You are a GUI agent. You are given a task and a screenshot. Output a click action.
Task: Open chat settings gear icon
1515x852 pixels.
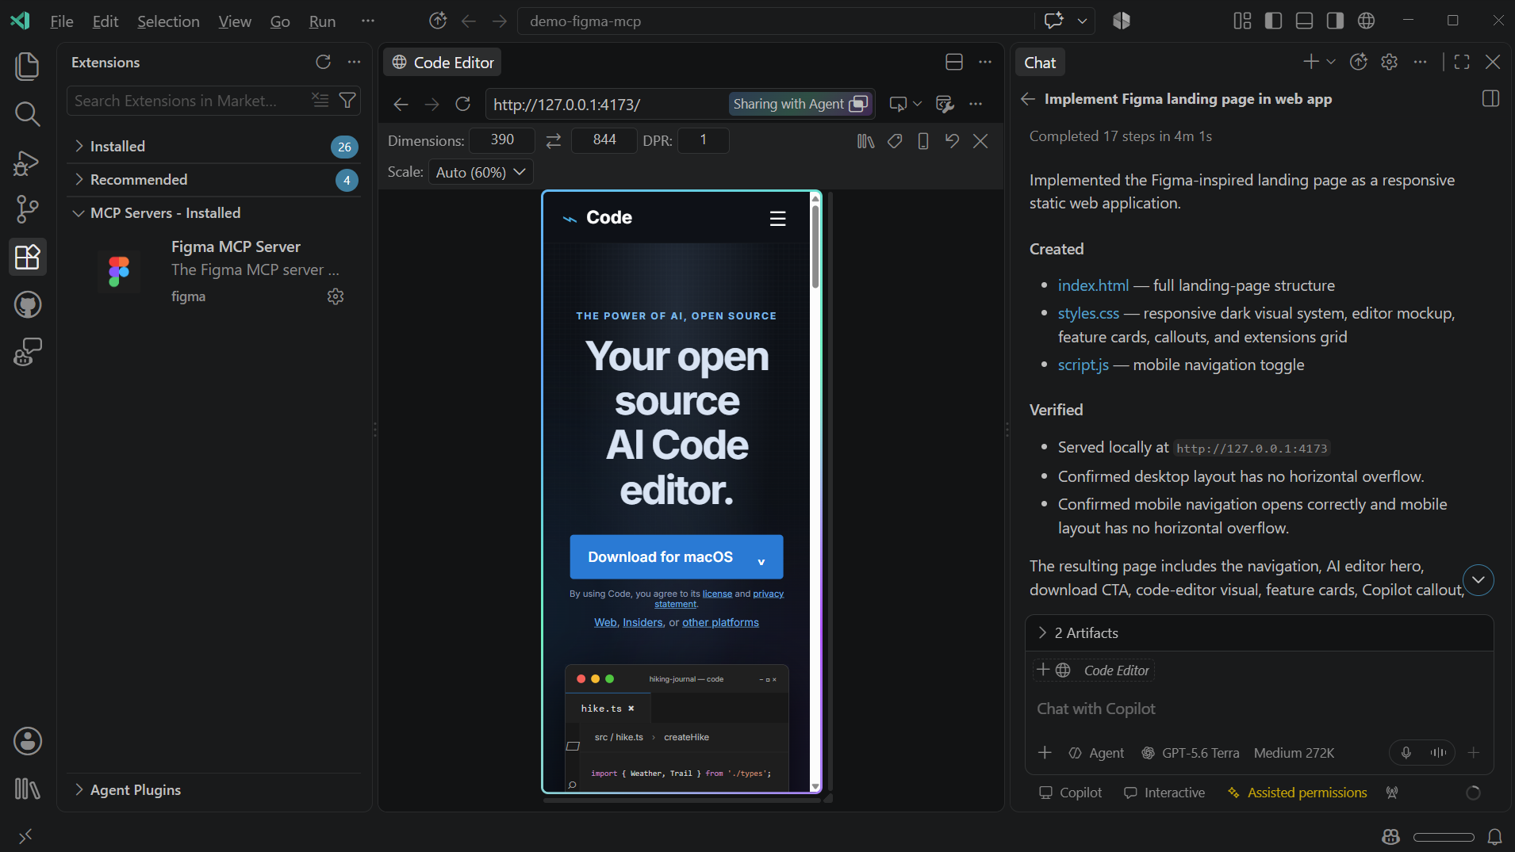click(x=1389, y=62)
